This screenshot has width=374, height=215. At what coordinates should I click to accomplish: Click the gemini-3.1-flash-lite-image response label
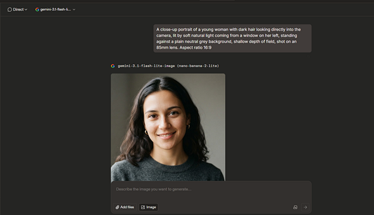point(146,66)
